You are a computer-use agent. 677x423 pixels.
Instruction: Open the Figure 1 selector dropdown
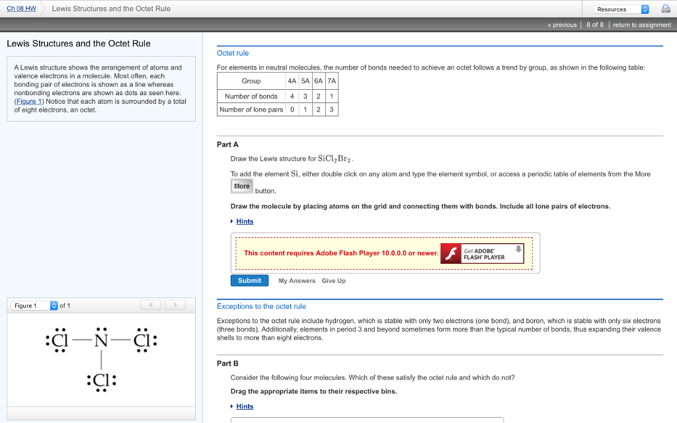click(x=34, y=305)
